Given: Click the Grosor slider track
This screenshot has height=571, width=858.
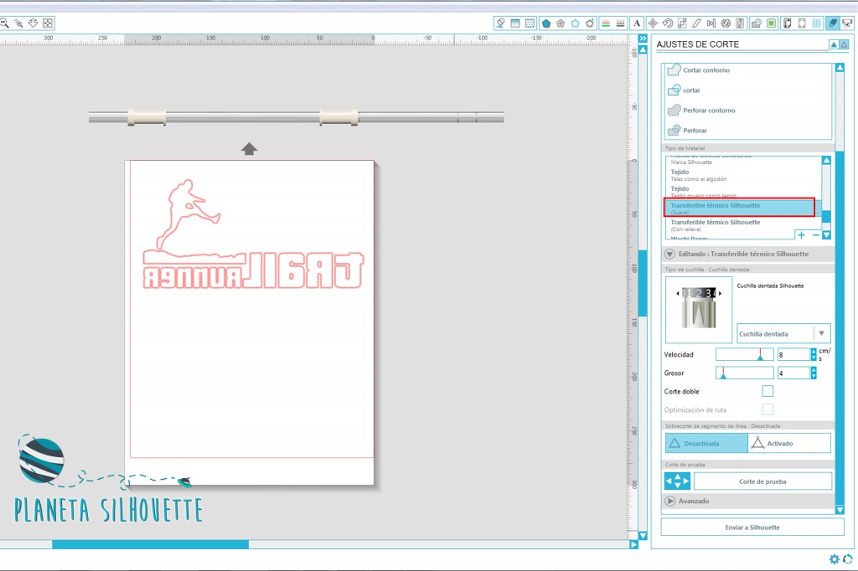Looking at the screenshot, I should [745, 373].
